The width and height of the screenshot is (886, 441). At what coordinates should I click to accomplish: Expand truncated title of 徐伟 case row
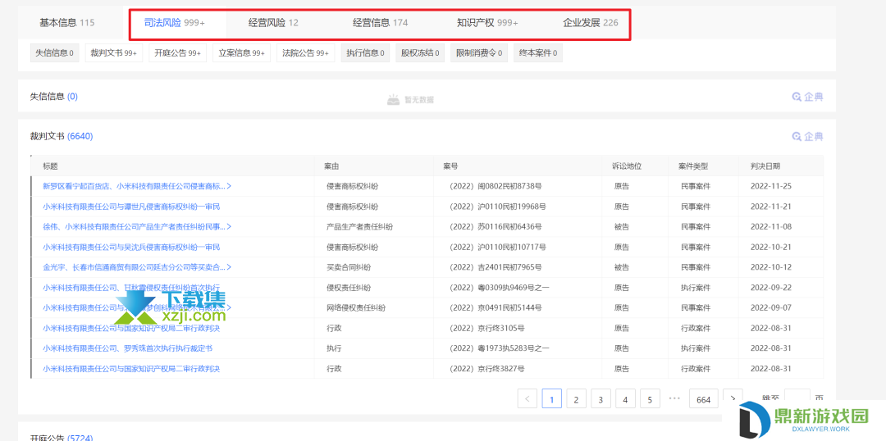point(229,226)
